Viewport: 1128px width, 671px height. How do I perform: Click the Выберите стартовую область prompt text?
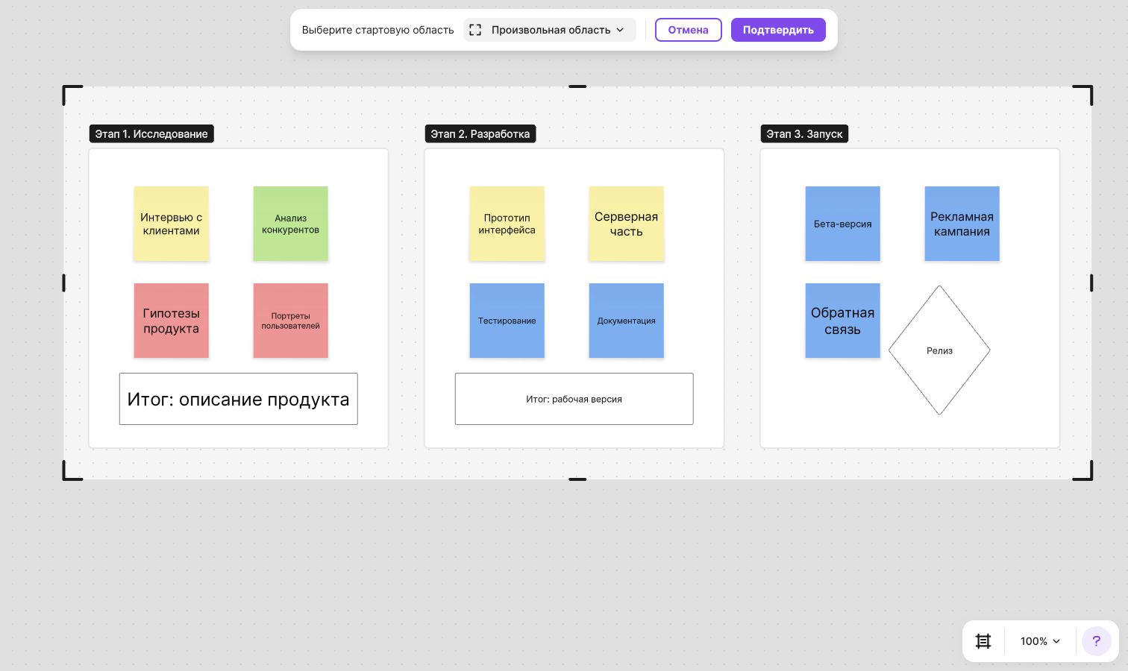pos(377,30)
